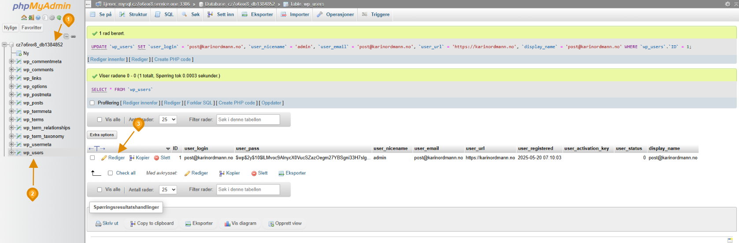Toggle the Profilering checkbox
The image size is (739, 243).
[x=92, y=103]
